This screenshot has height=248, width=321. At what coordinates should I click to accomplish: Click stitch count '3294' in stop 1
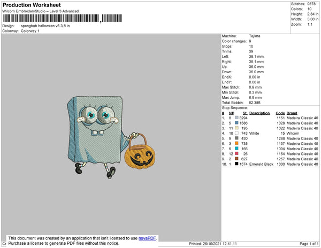(x=243, y=118)
